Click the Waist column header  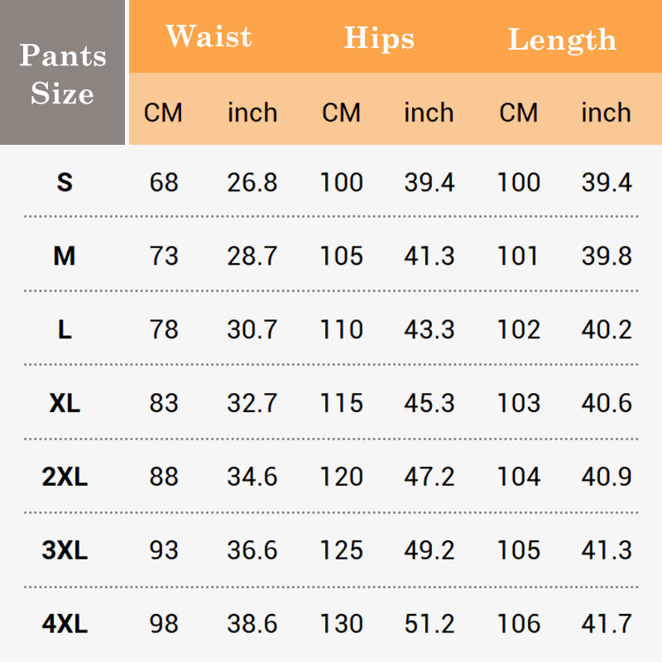(x=208, y=37)
